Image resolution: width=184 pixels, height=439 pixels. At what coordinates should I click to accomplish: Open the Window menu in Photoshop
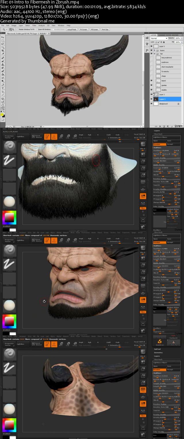[x=61, y=25]
